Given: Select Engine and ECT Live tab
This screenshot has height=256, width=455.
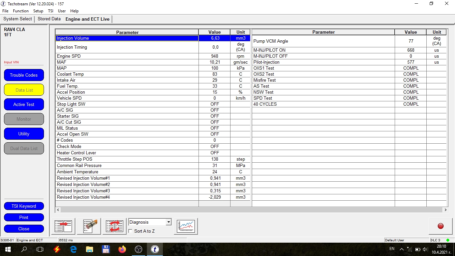Looking at the screenshot, I should point(88,19).
